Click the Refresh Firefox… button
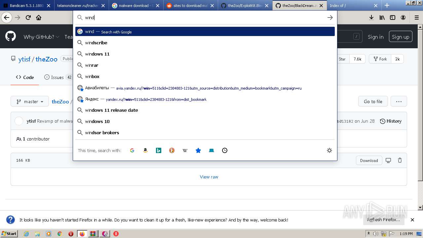 [383, 220]
